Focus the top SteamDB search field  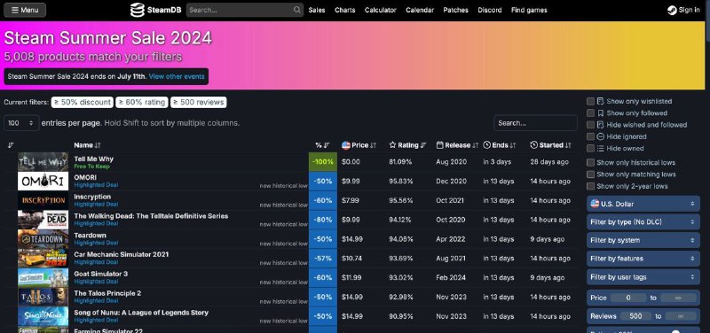[x=245, y=10]
